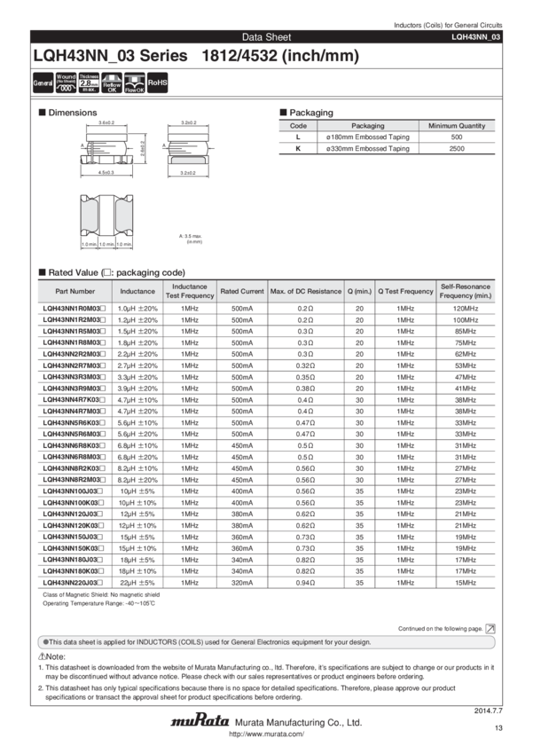Click the Q (min.) column header
533x754 pixels.
point(359,292)
